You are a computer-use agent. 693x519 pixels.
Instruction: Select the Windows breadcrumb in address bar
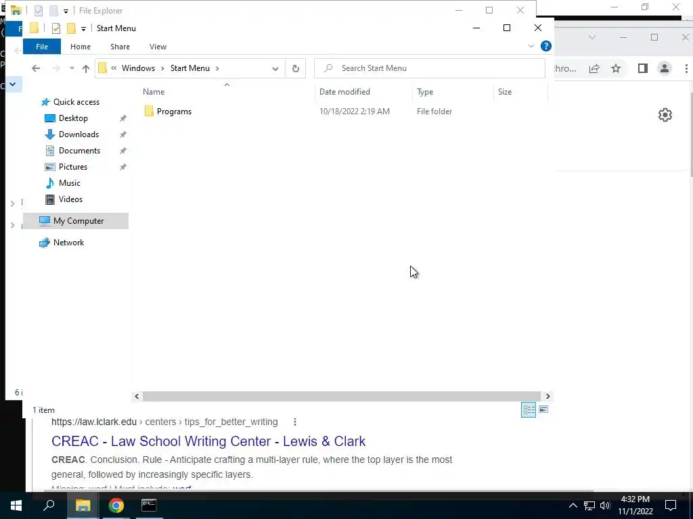[138, 68]
